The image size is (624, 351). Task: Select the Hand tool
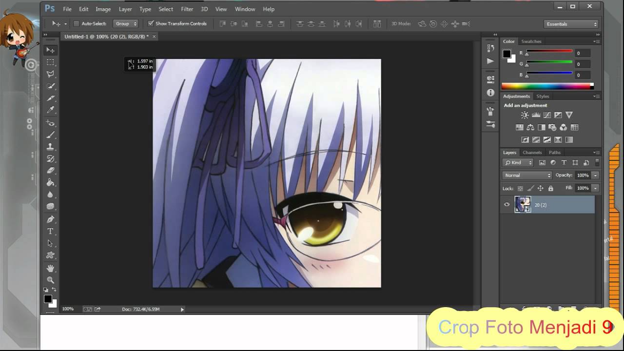[50, 268]
